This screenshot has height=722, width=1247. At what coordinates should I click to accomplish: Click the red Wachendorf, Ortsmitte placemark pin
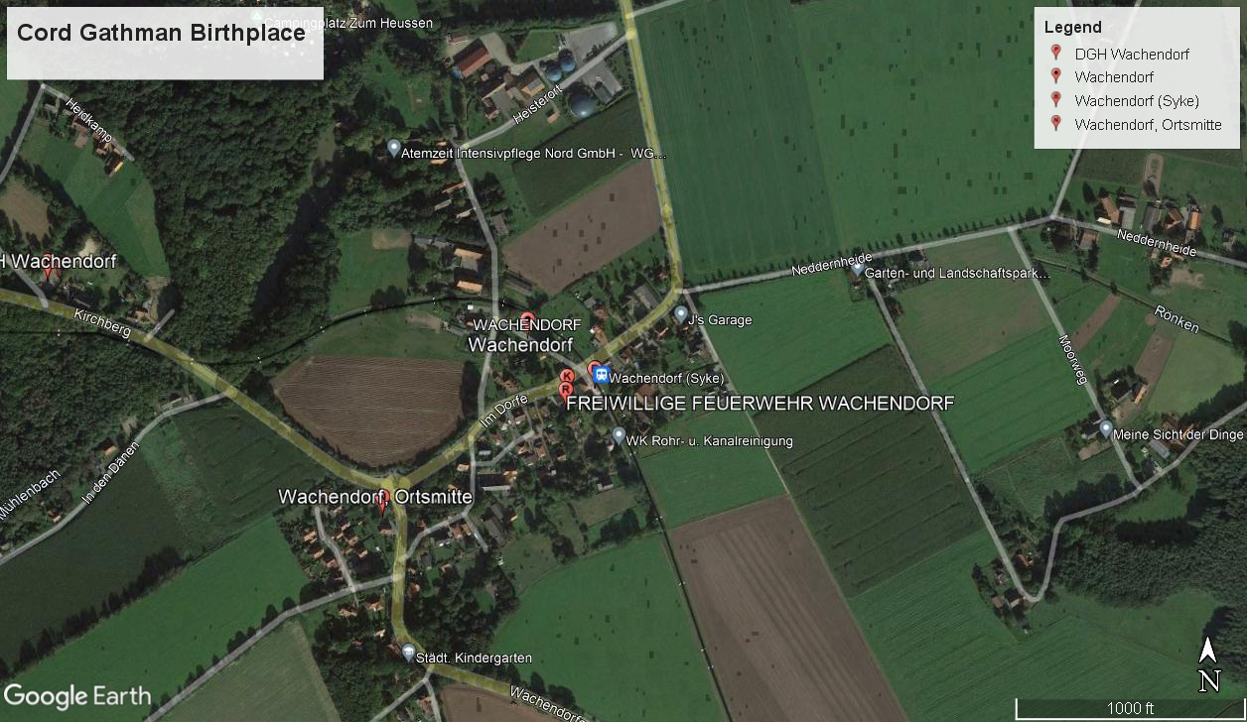pos(383,504)
